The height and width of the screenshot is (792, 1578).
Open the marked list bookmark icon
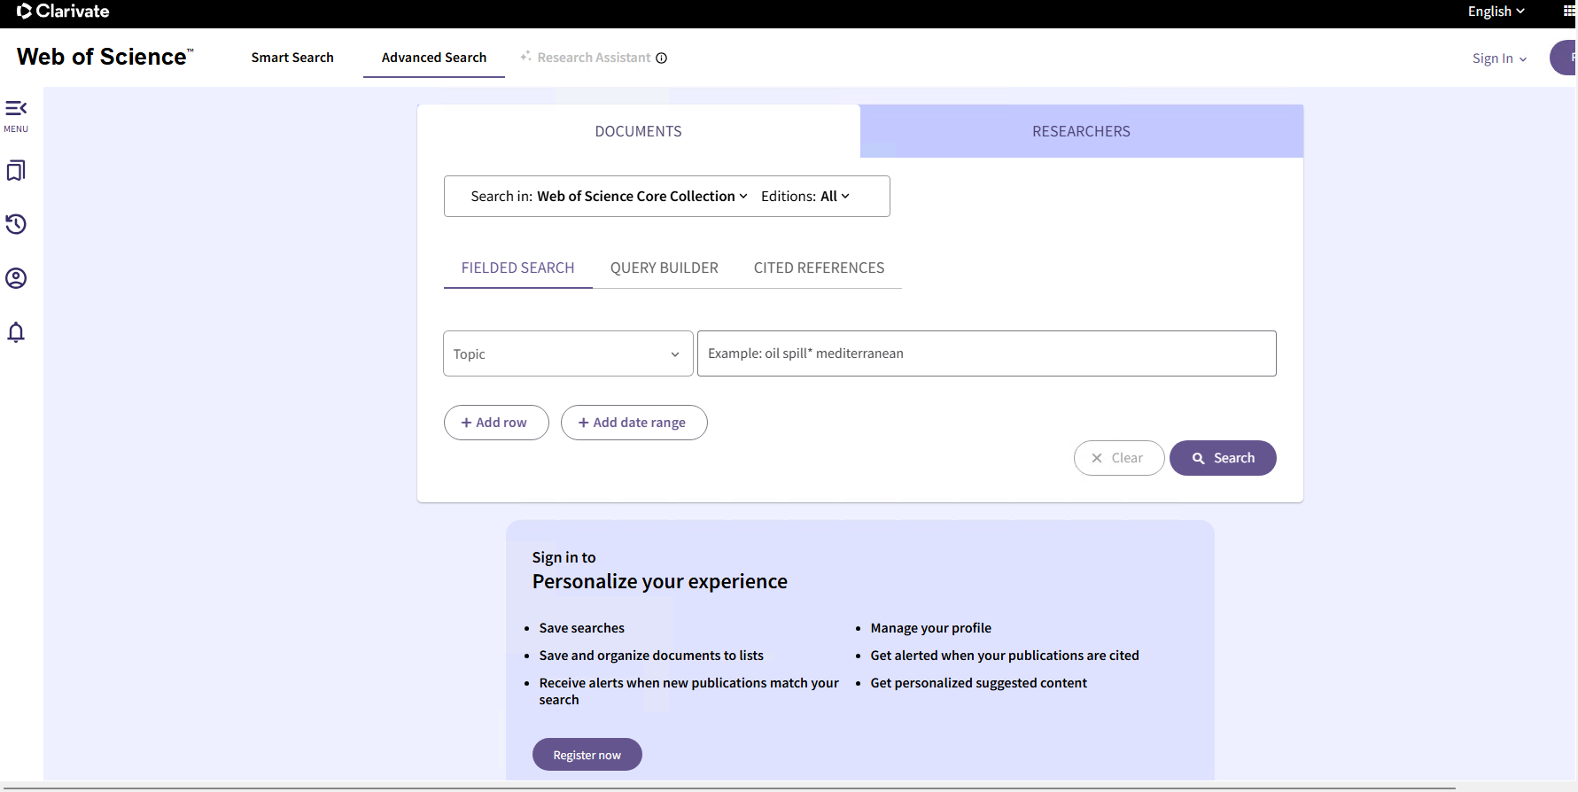(16, 170)
